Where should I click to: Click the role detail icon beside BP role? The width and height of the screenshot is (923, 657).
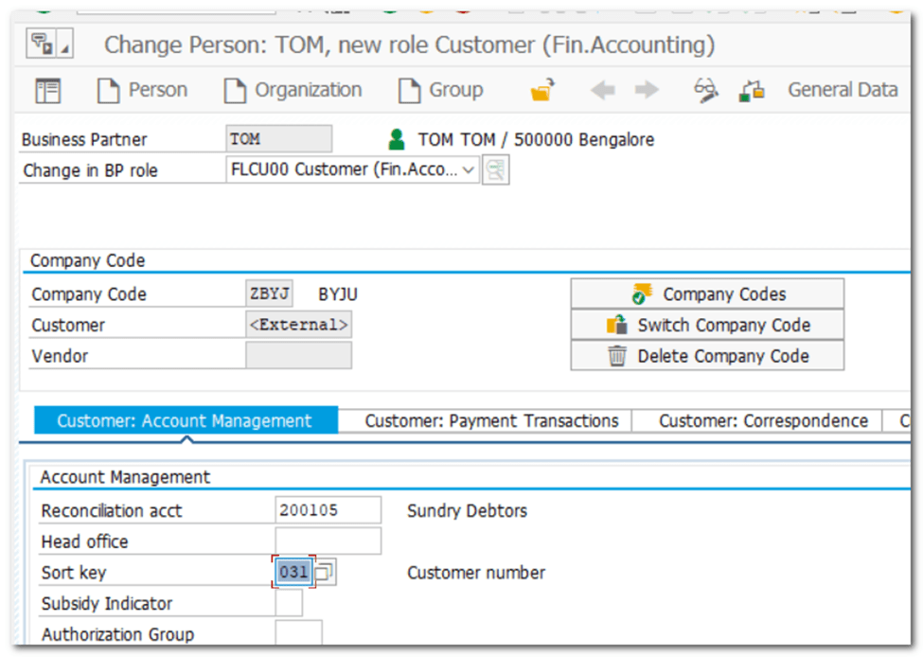pos(495,171)
